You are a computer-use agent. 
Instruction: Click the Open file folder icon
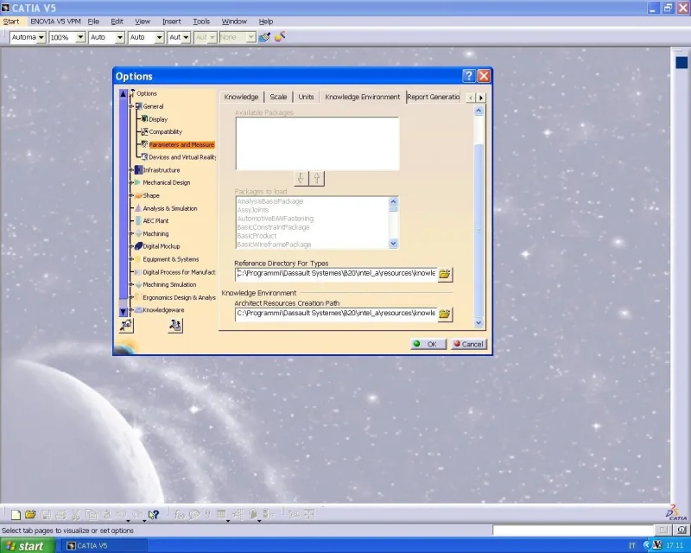coord(30,515)
